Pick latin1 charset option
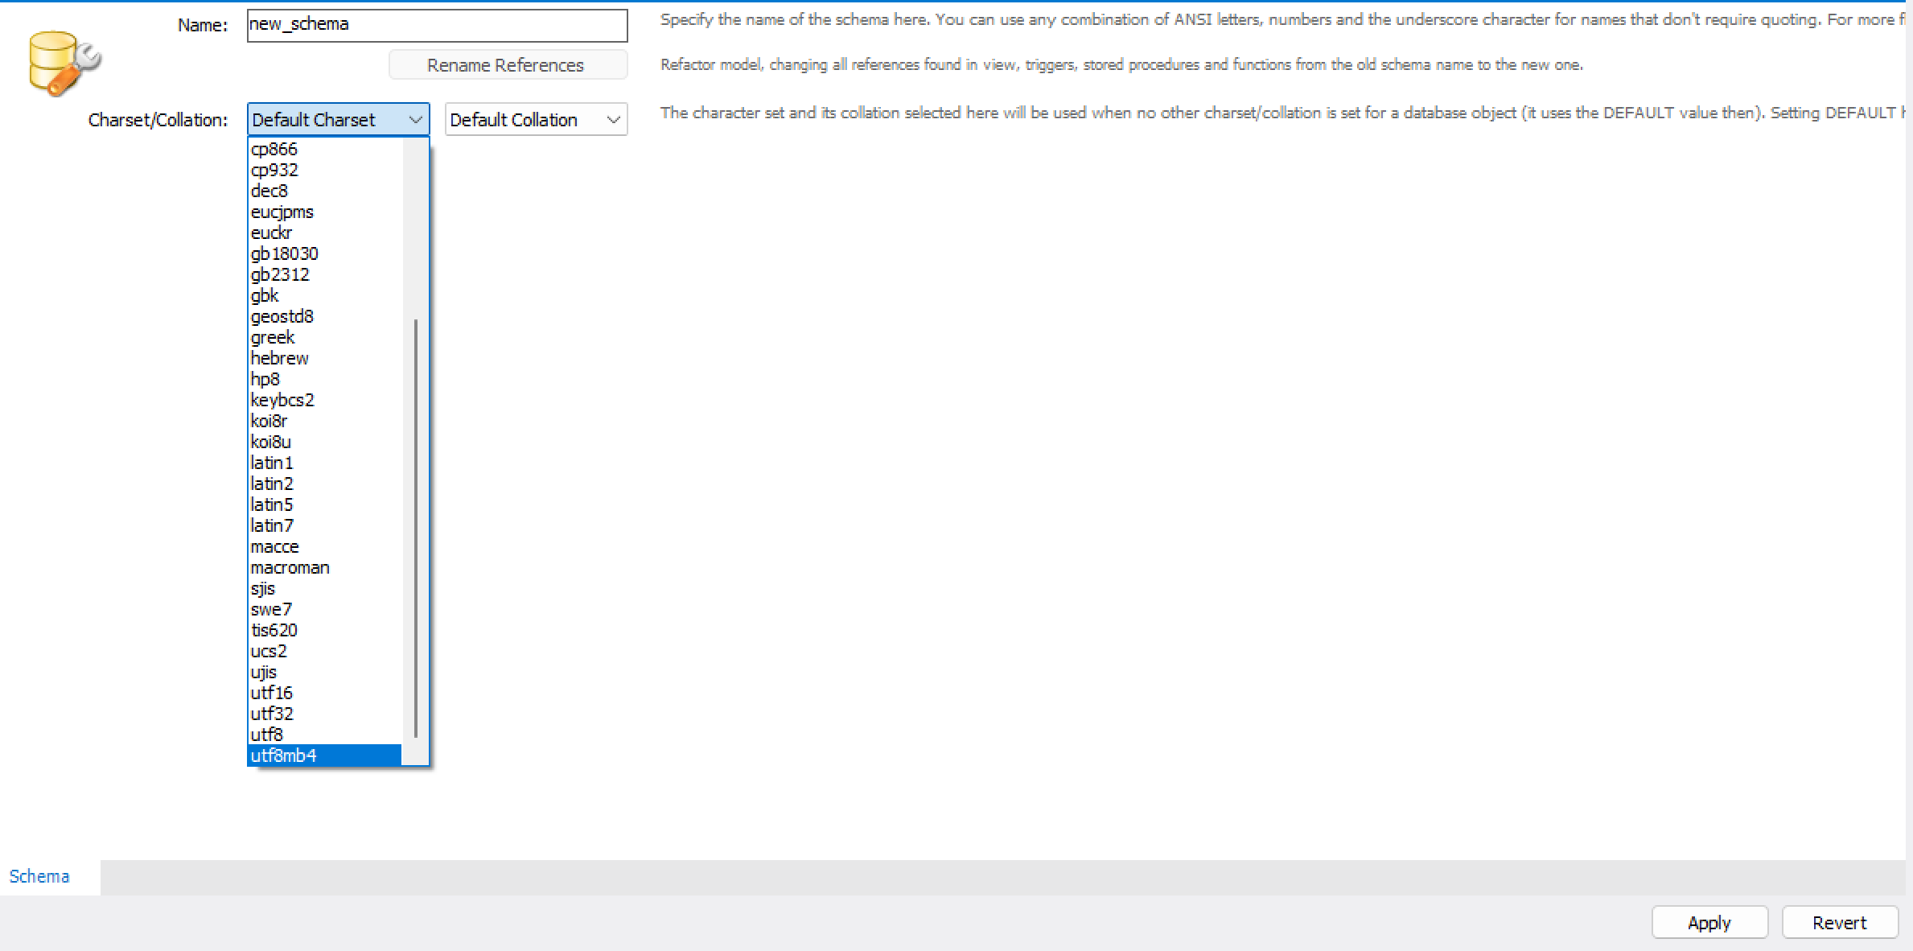Screen dimensions: 1913x951 tap(272, 463)
